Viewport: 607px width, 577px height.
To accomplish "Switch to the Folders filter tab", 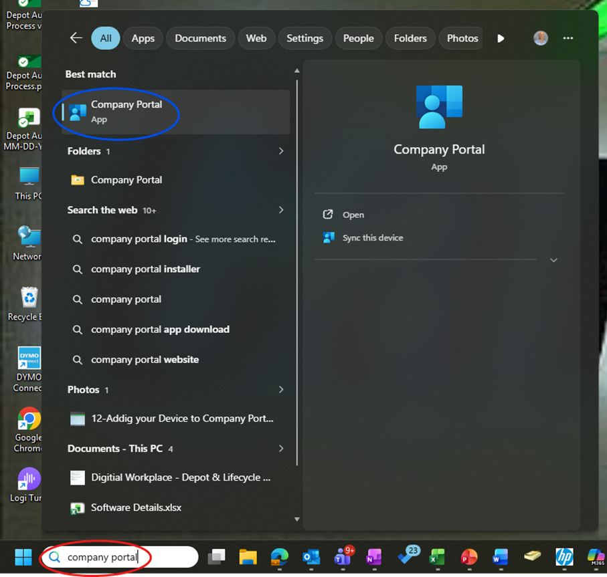I will click(410, 38).
